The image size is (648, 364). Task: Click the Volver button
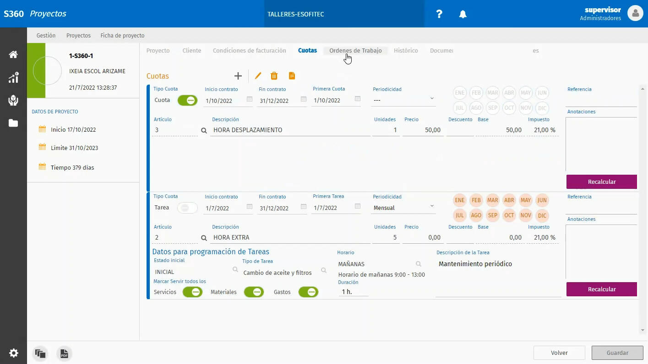(x=559, y=353)
